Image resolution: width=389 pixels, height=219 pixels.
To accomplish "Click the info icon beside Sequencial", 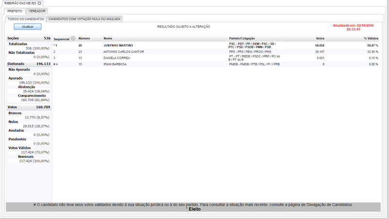I will pos(73,38).
